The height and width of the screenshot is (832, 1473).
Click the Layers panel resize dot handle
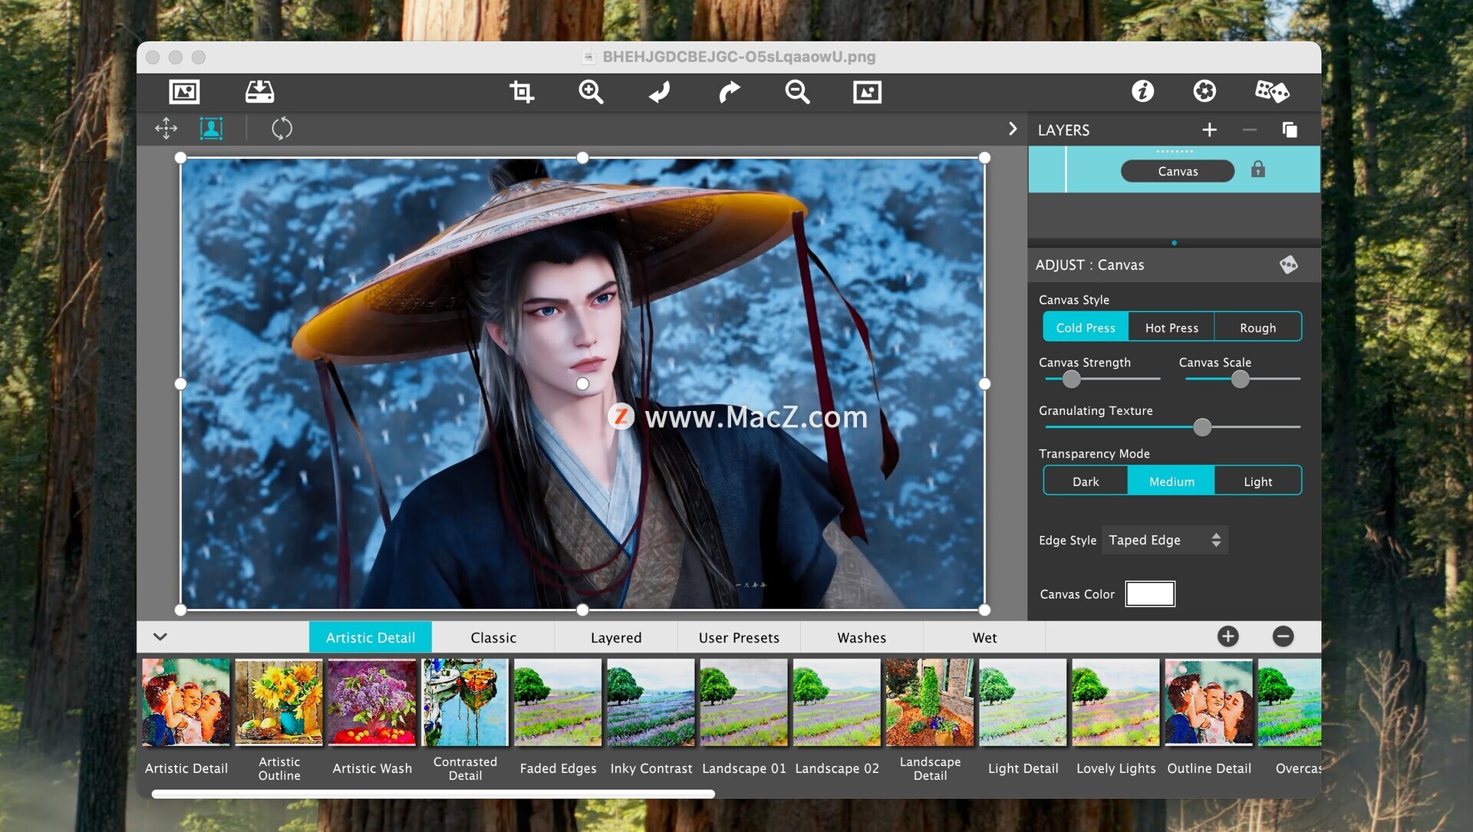coord(1174,243)
